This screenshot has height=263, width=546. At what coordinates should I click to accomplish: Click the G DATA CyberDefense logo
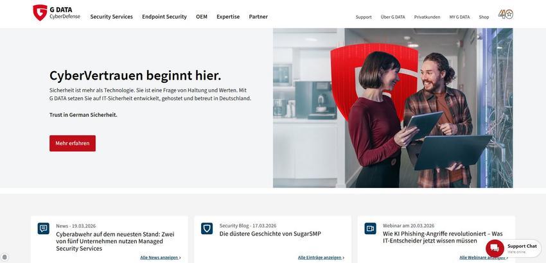57,13
